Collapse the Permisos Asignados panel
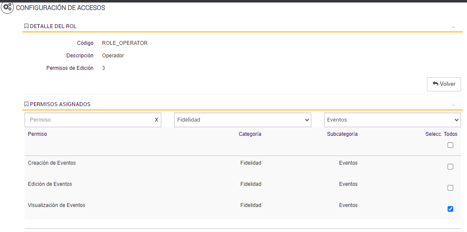The width and height of the screenshot is (467, 232). pos(453,105)
